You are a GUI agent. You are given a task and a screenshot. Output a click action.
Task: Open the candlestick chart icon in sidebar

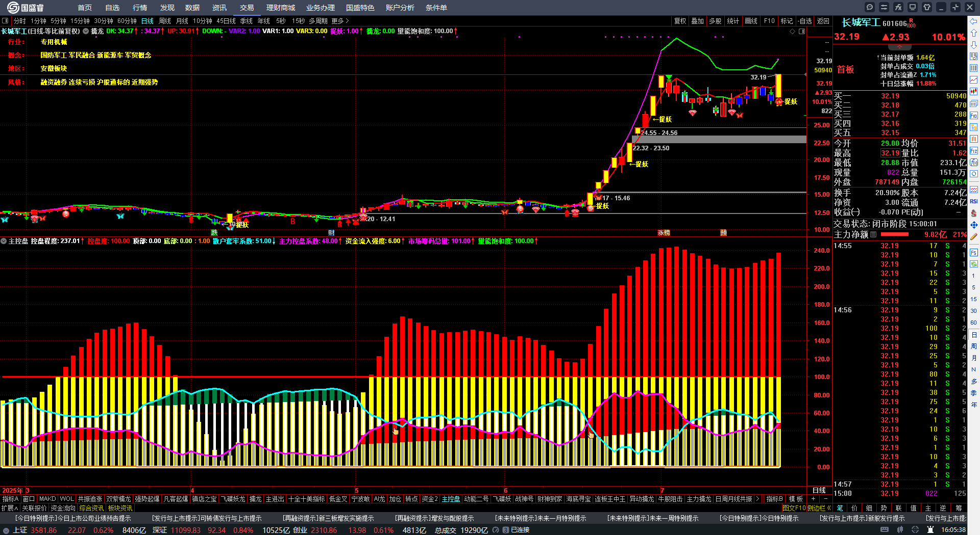[974, 92]
